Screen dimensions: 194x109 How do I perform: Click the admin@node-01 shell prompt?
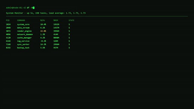[16, 8]
